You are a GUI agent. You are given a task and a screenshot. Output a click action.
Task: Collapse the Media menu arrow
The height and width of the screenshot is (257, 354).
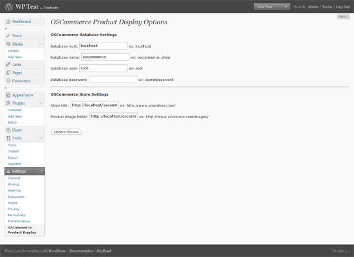point(42,44)
